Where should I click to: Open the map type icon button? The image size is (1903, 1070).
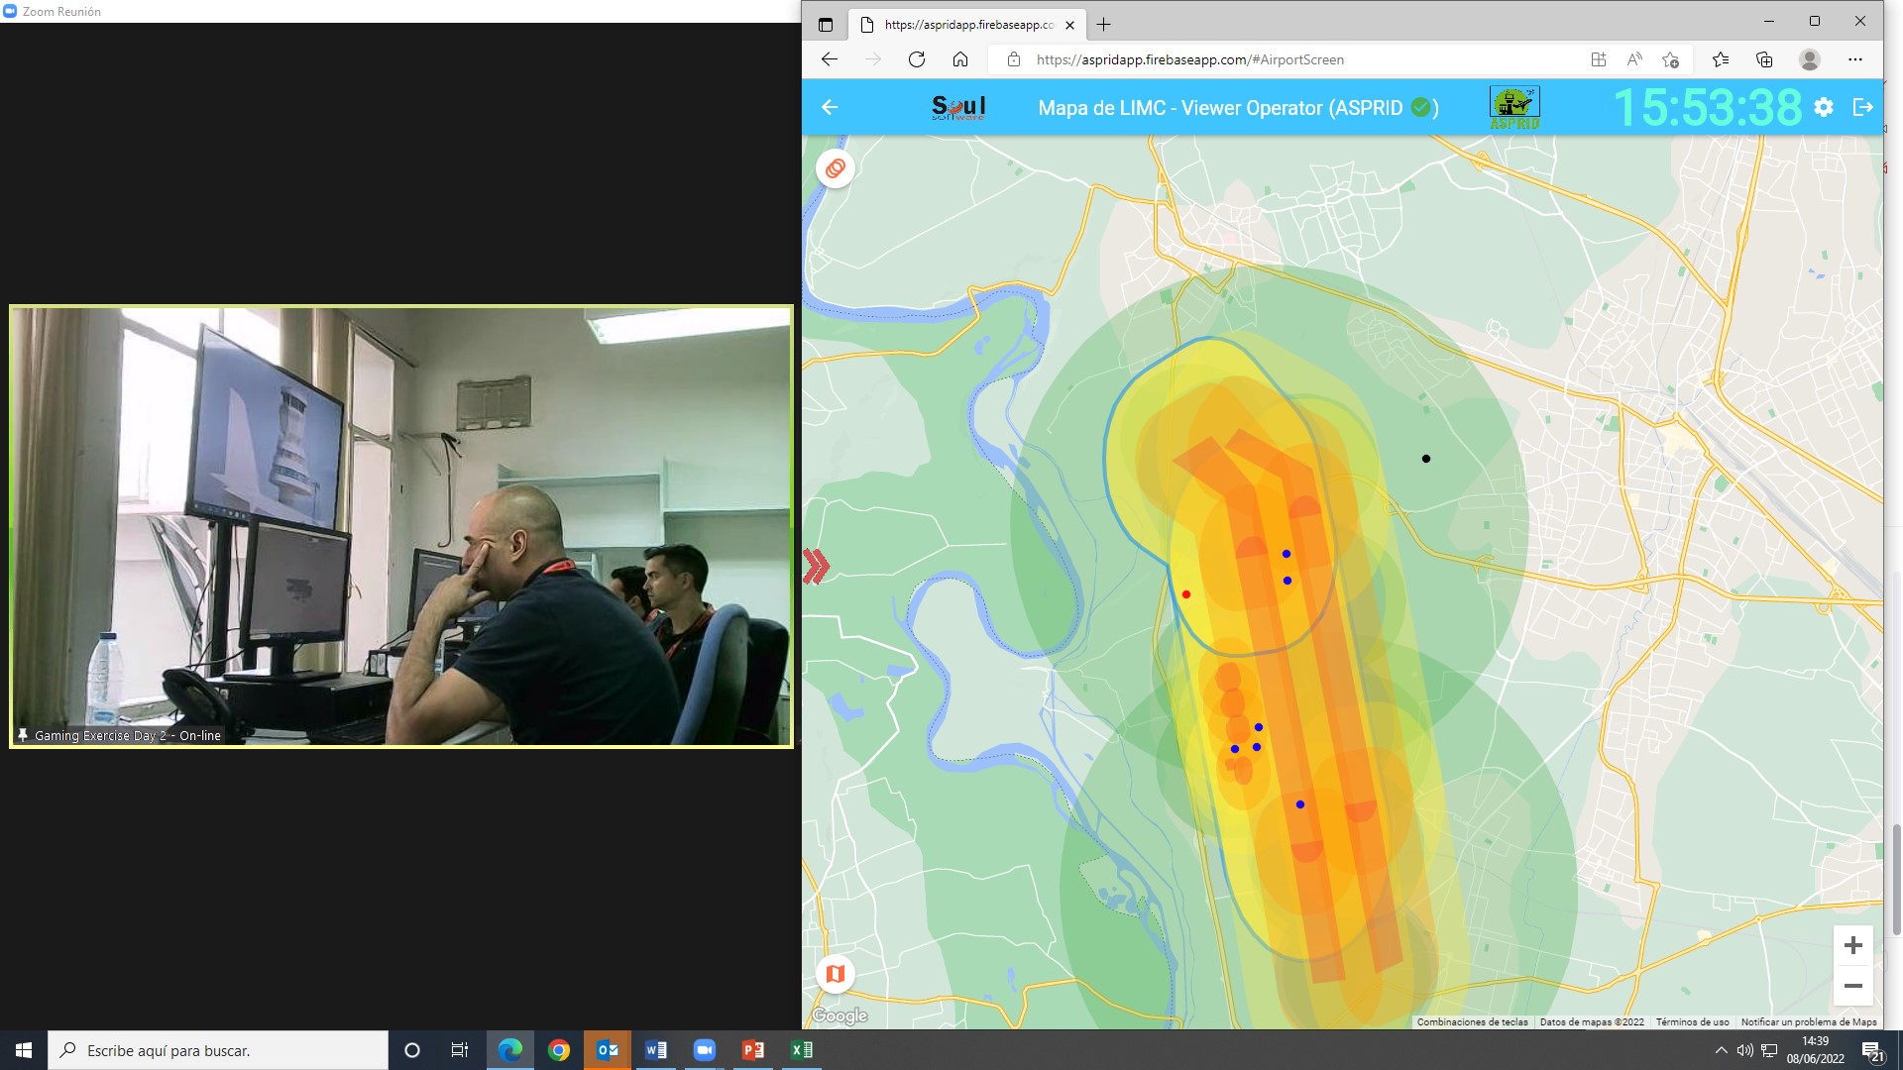click(x=836, y=974)
